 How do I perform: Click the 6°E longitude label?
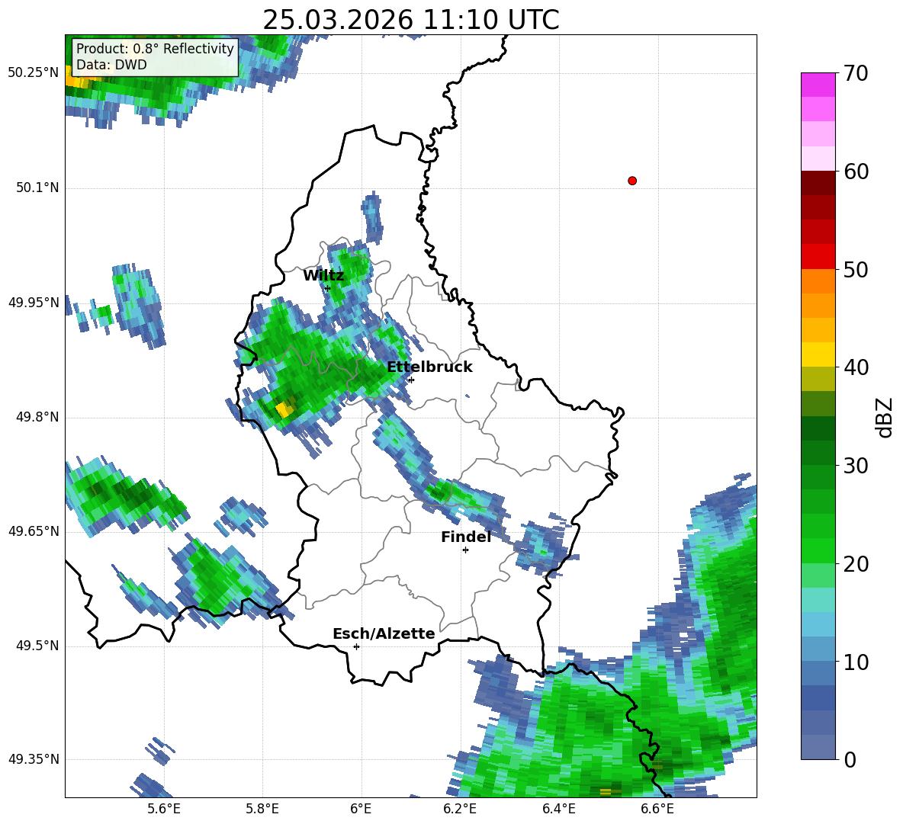(x=361, y=809)
